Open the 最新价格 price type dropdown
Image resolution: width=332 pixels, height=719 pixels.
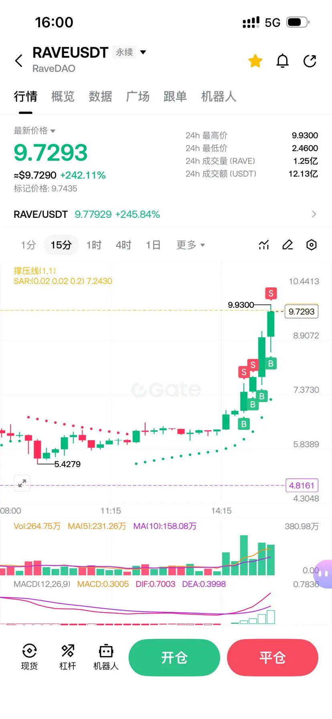34,130
